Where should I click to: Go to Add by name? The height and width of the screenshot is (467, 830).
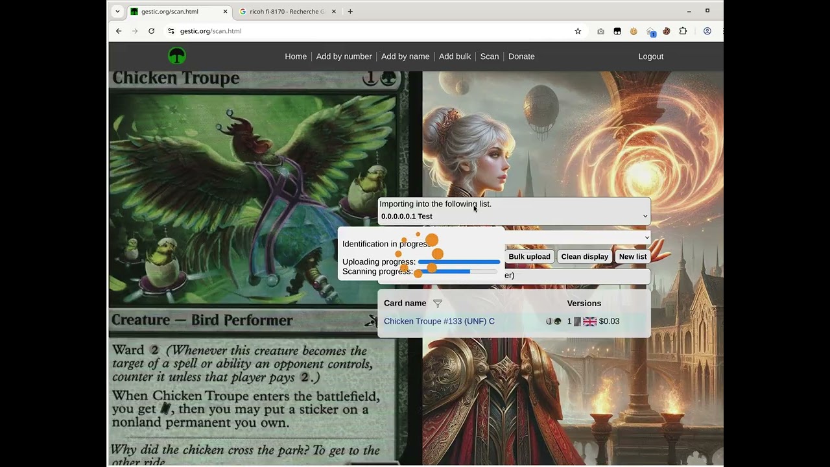pyautogui.click(x=405, y=56)
